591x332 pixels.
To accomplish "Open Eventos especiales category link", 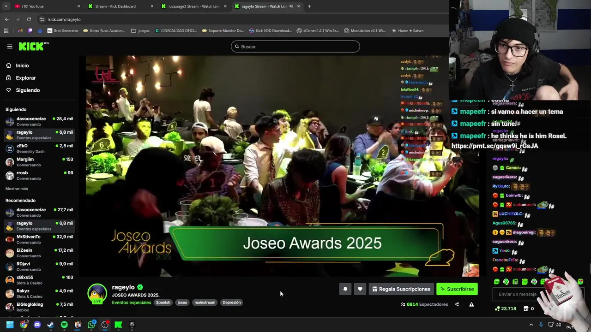I will coord(132,302).
